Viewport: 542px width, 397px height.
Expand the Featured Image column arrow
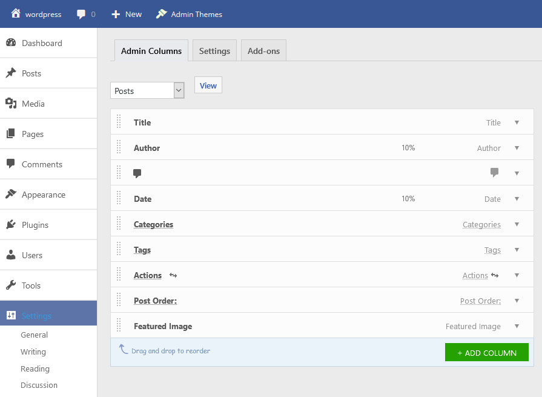point(517,326)
